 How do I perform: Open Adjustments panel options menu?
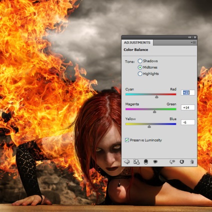193,42
